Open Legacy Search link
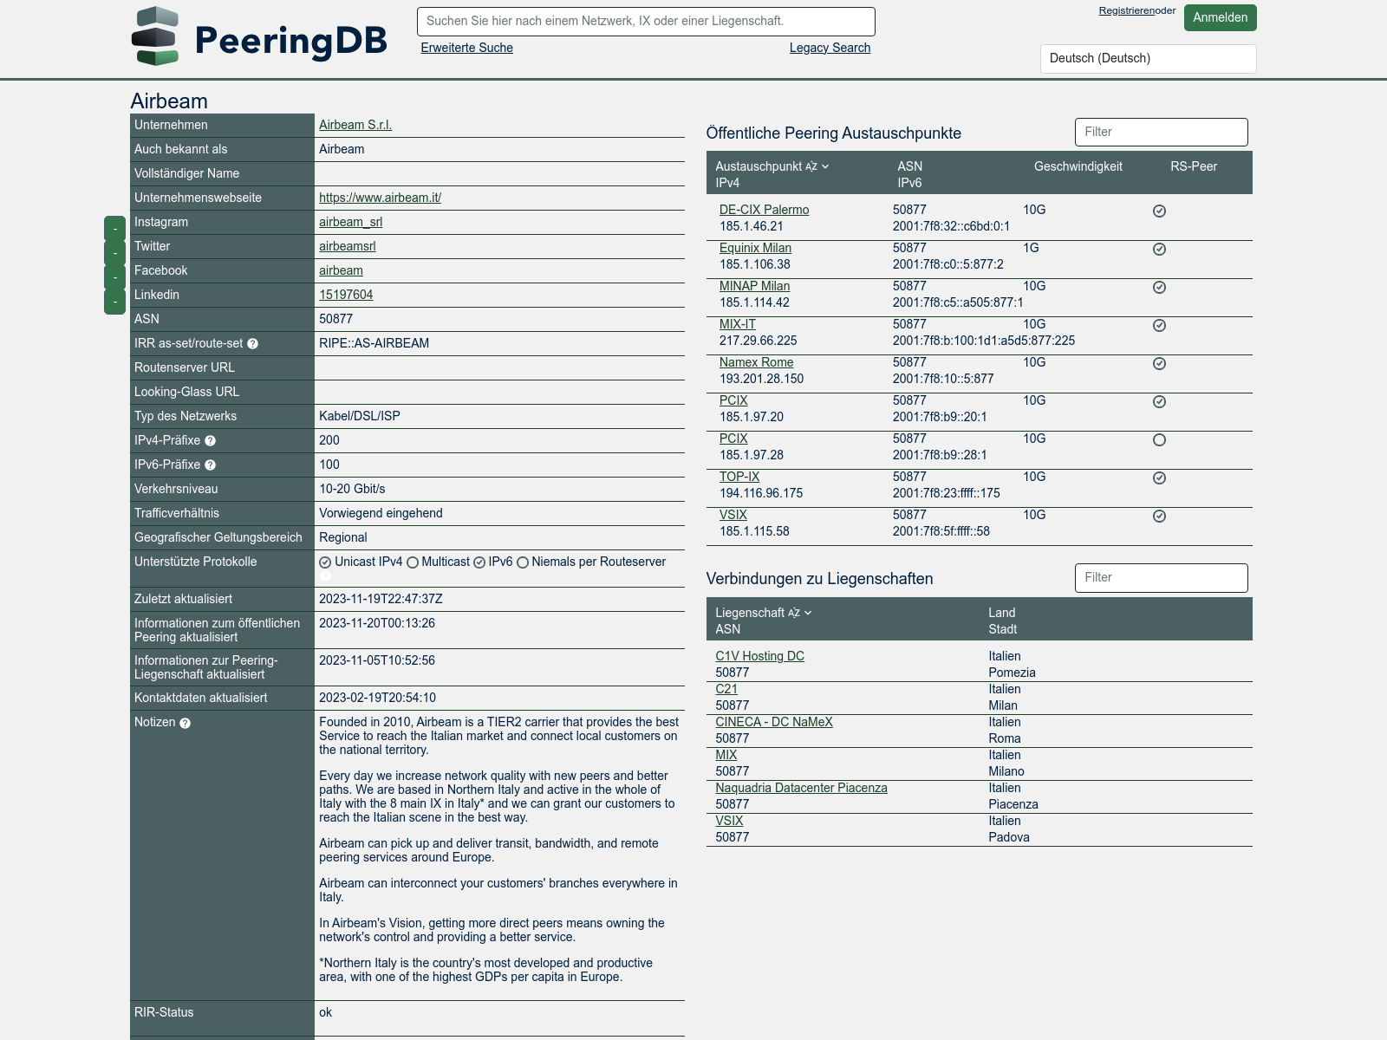 click(830, 48)
